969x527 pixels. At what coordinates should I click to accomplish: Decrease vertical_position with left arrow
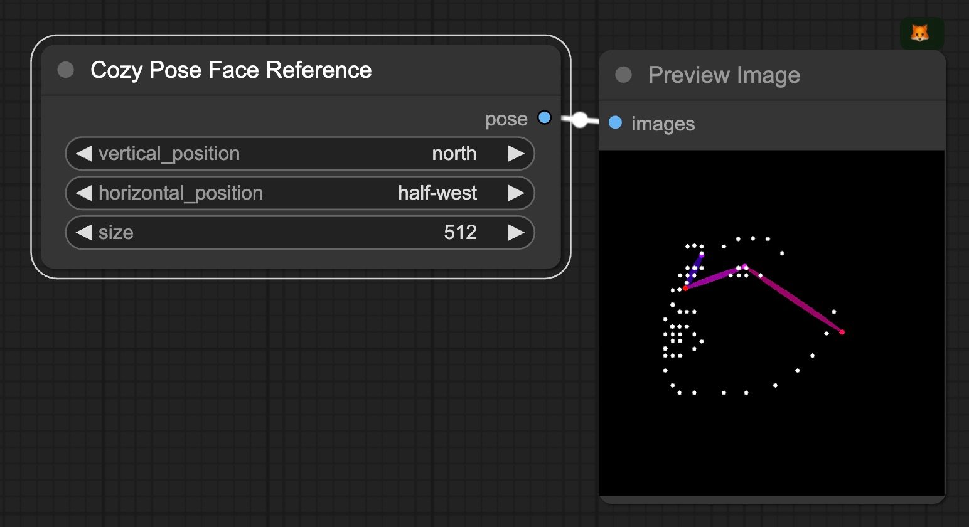83,154
